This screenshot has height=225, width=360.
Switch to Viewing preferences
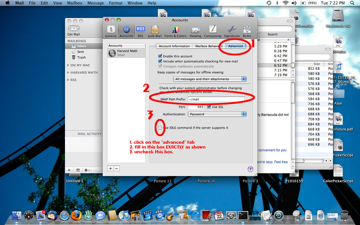(x=195, y=31)
